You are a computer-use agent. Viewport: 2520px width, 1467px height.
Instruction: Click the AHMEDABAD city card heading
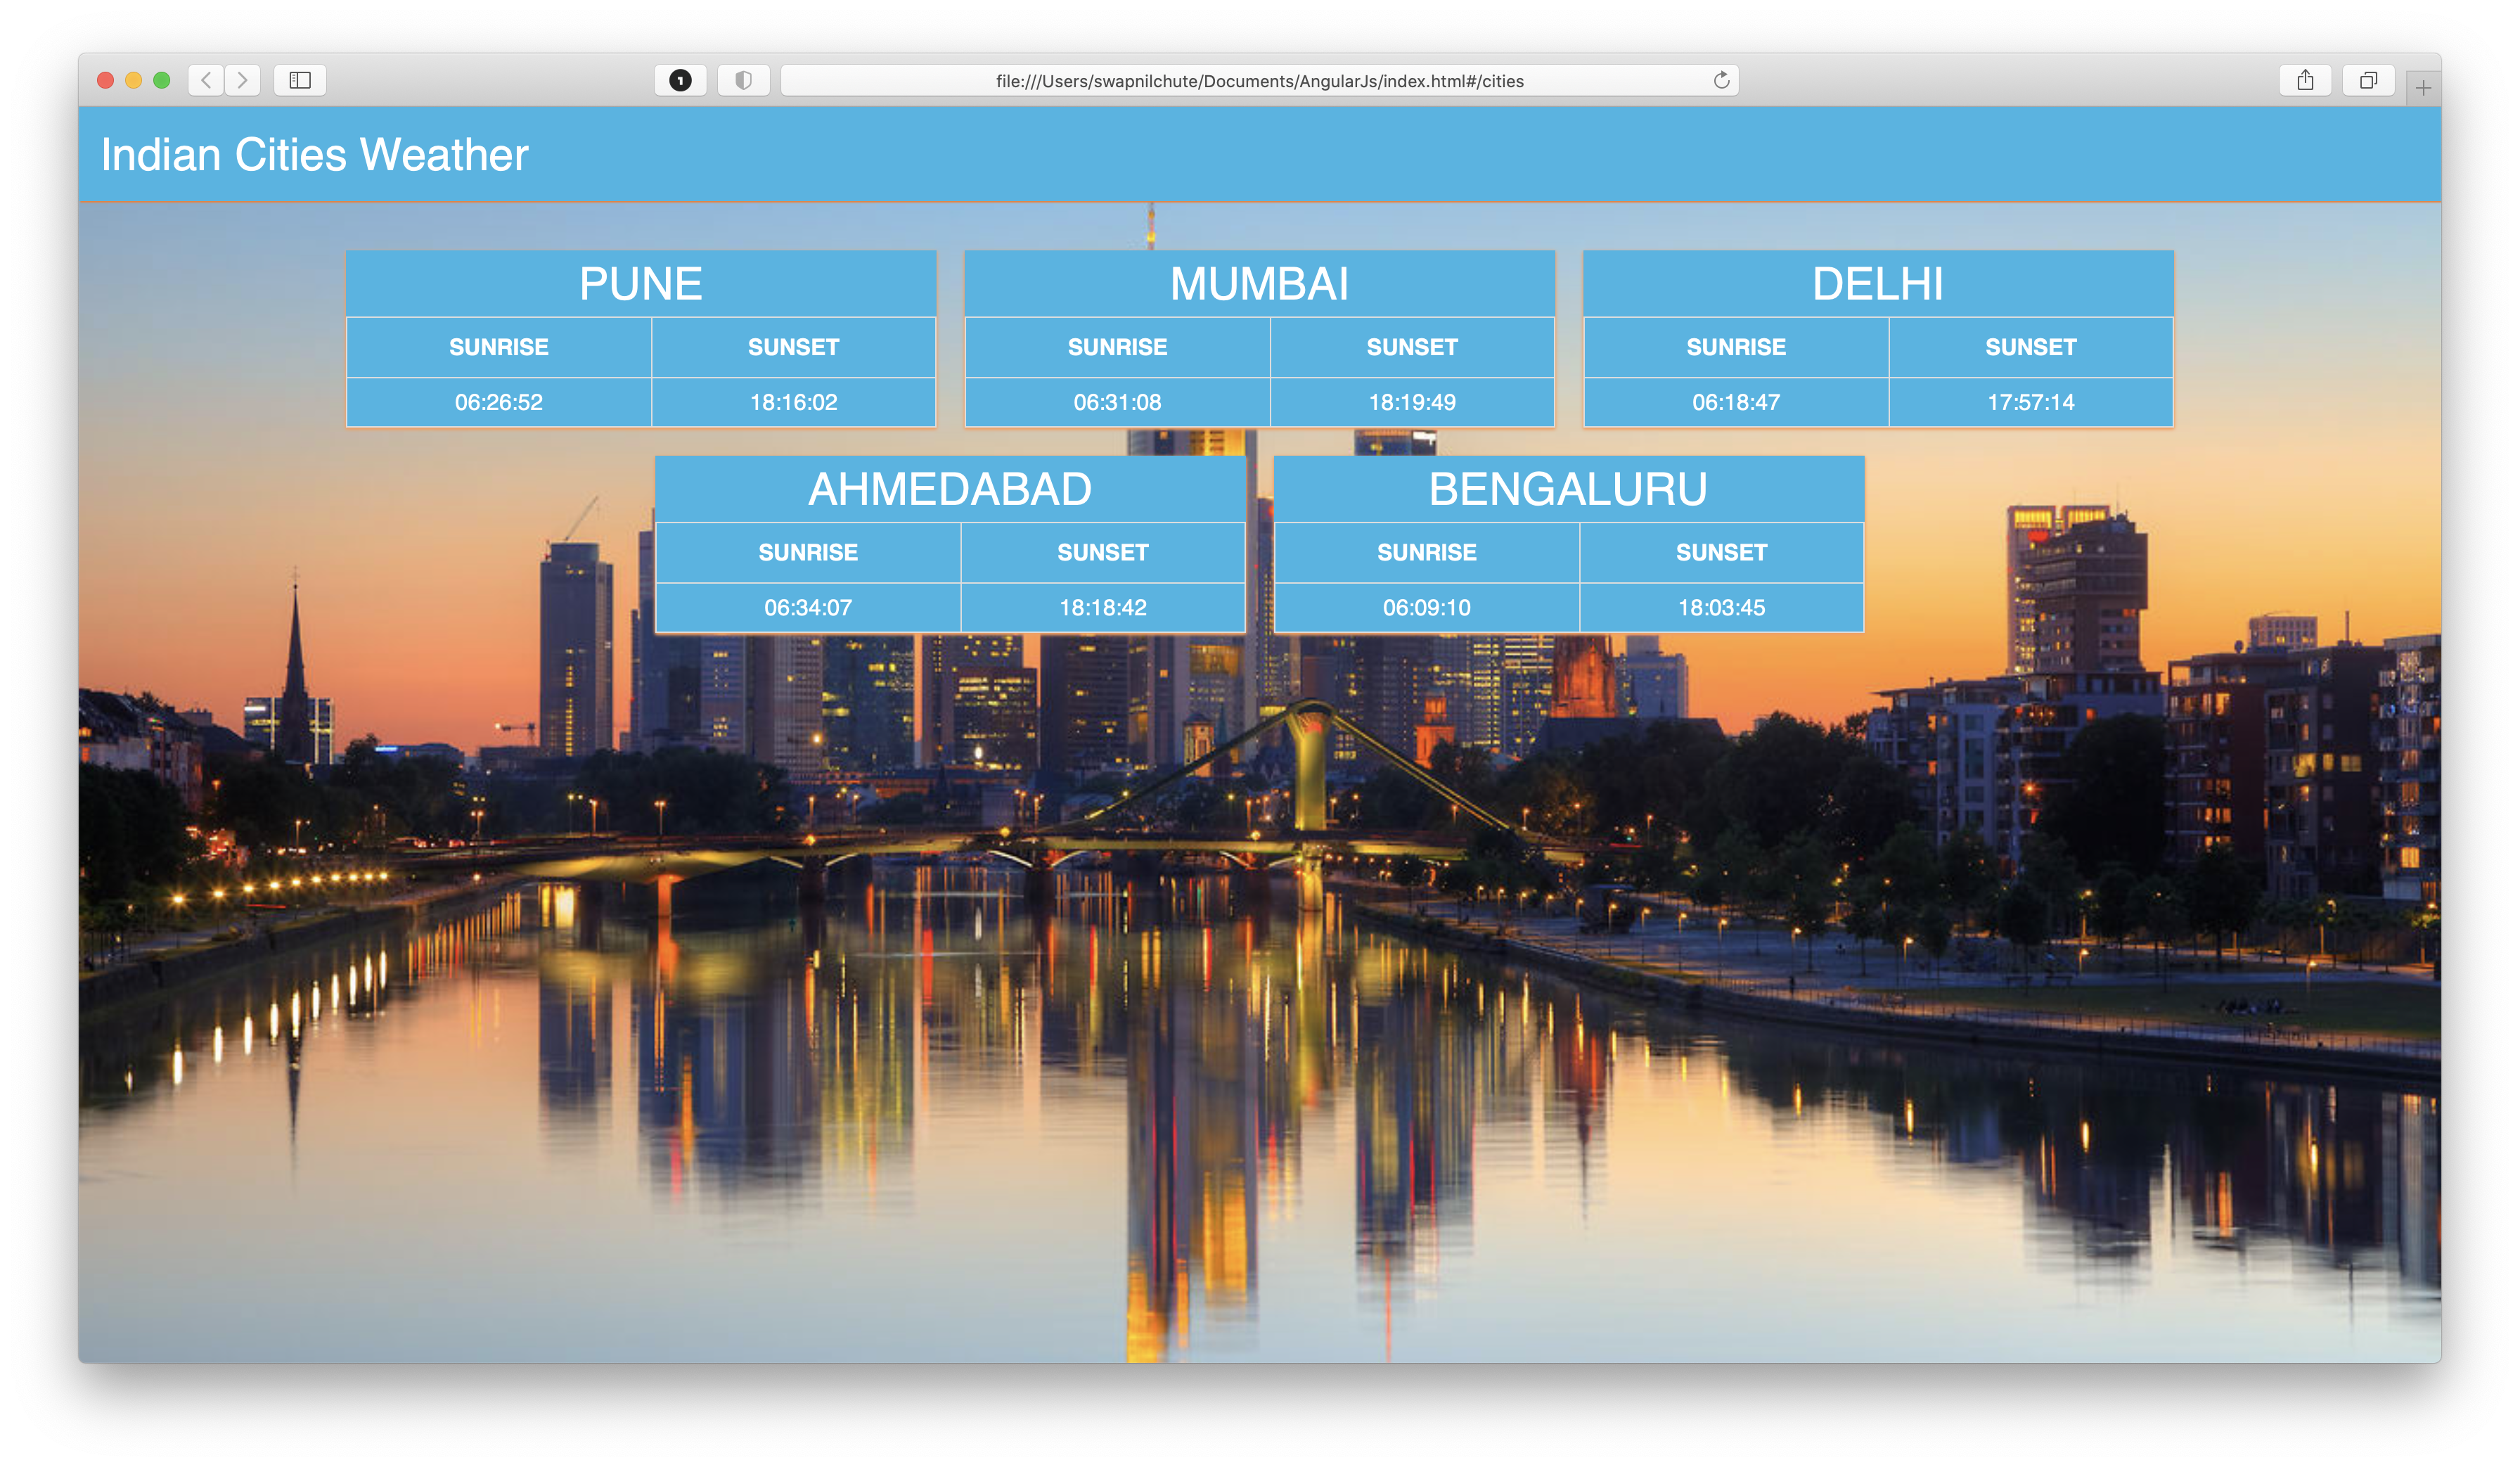tap(950, 489)
